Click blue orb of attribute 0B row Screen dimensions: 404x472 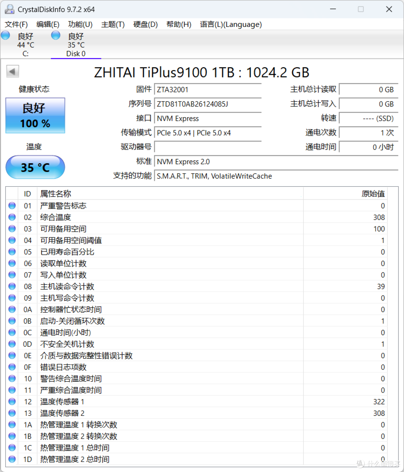12,321
